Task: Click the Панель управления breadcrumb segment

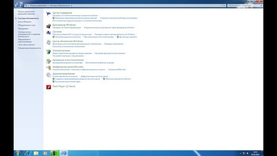Action: [38, 6]
